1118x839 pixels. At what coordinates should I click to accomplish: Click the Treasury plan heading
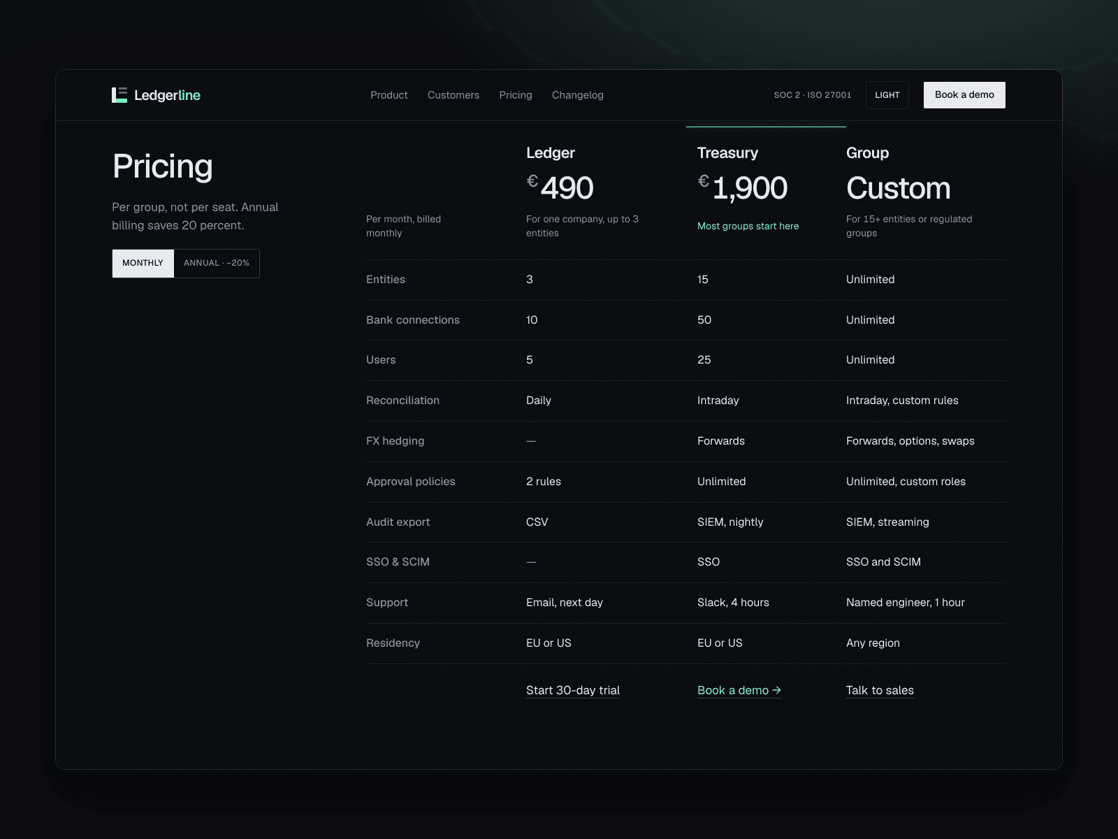pyautogui.click(x=727, y=152)
